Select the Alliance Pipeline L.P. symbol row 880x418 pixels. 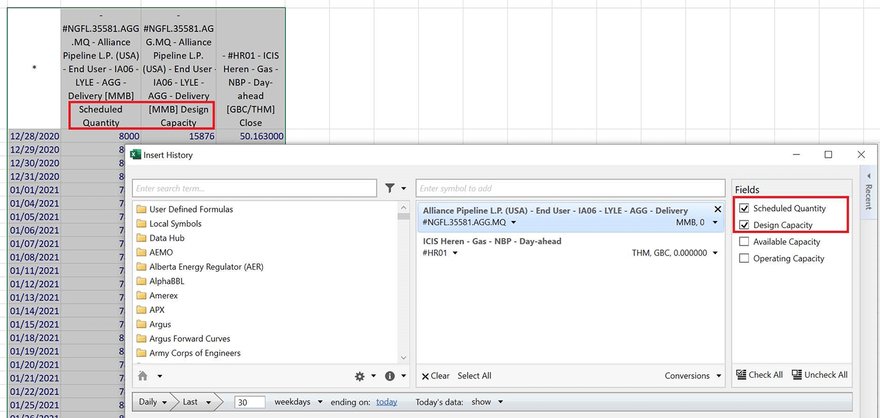[570, 217]
